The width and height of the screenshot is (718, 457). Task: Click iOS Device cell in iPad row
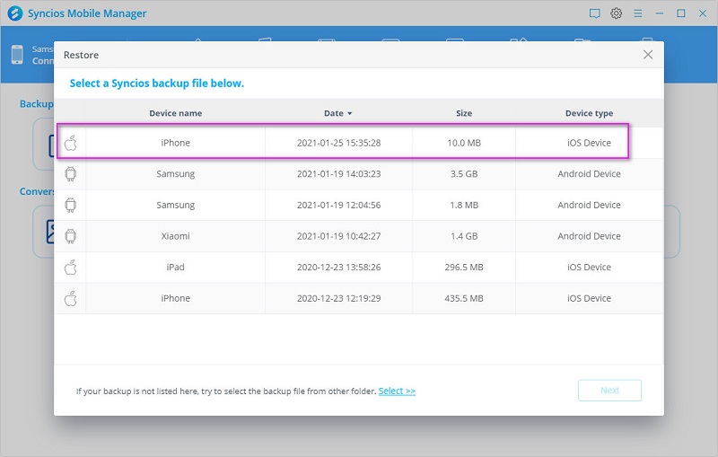[589, 268]
